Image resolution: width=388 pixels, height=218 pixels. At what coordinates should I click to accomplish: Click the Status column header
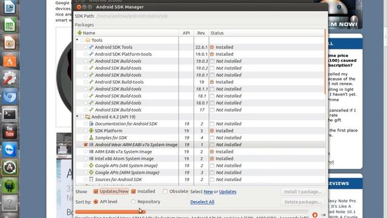267,33
